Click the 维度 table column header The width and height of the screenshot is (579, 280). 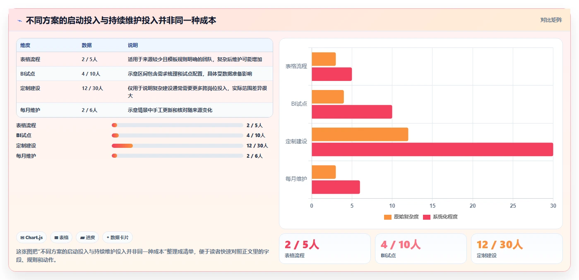(25, 45)
